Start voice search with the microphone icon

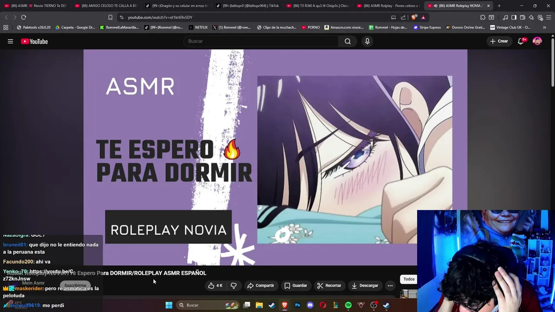click(x=367, y=41)
